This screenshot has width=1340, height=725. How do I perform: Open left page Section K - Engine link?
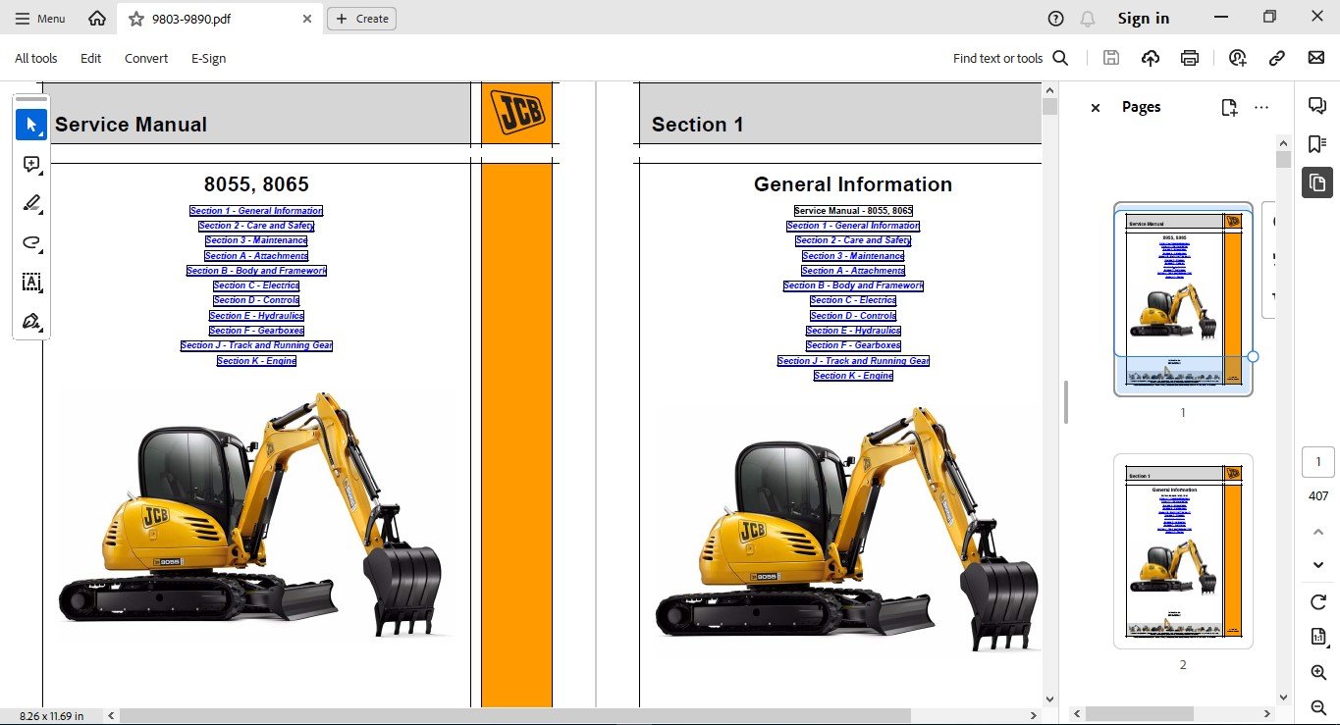coord(256,361)
